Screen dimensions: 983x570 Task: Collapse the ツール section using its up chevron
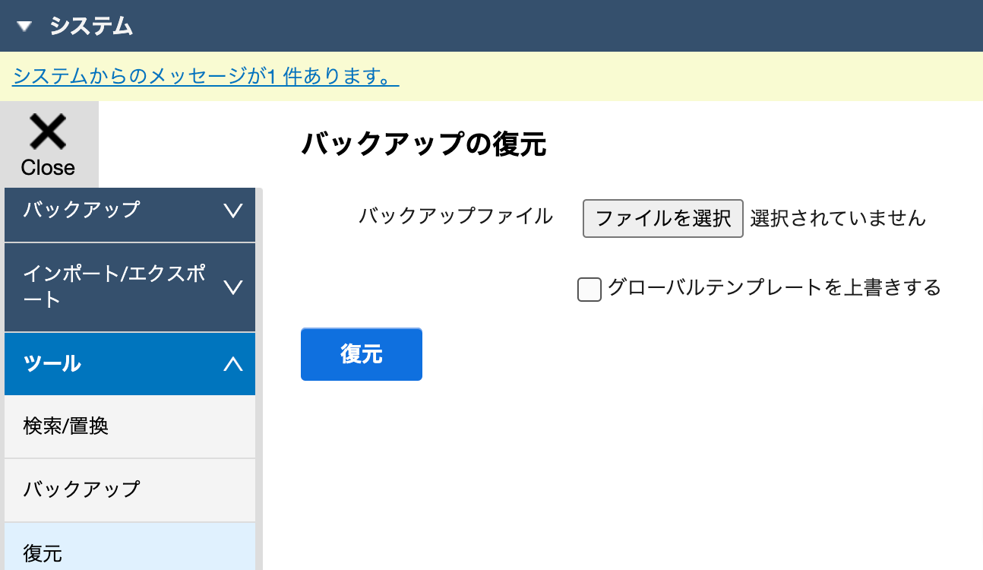pyautogui.click(x=233, y=364)
